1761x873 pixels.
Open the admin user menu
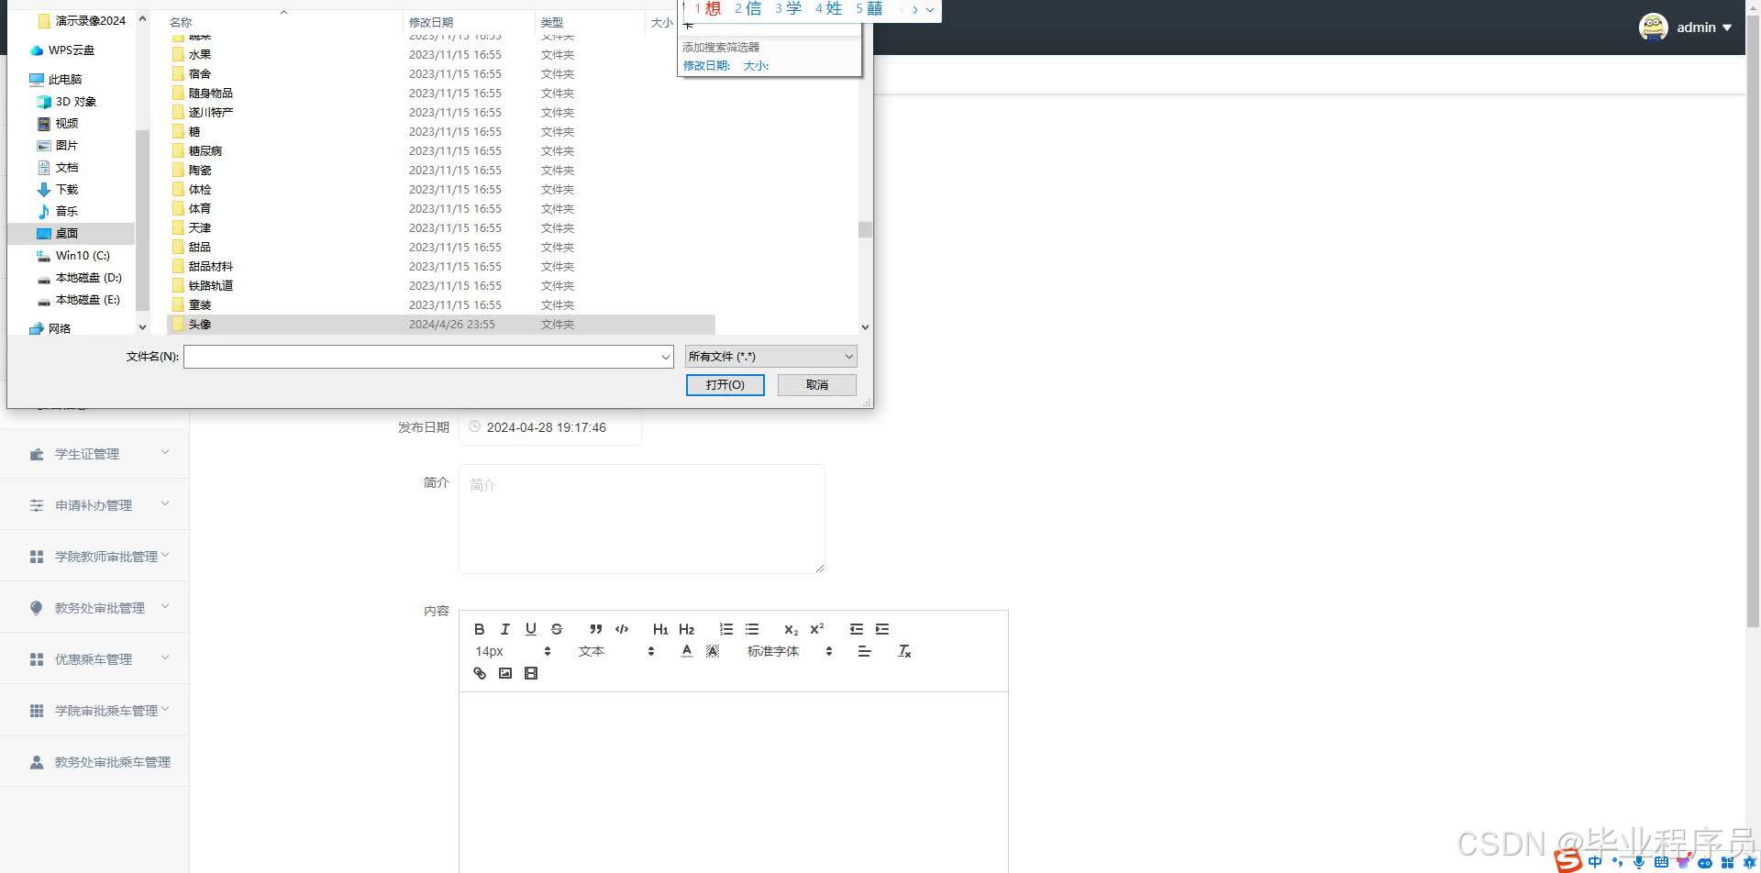[1687, 28]
